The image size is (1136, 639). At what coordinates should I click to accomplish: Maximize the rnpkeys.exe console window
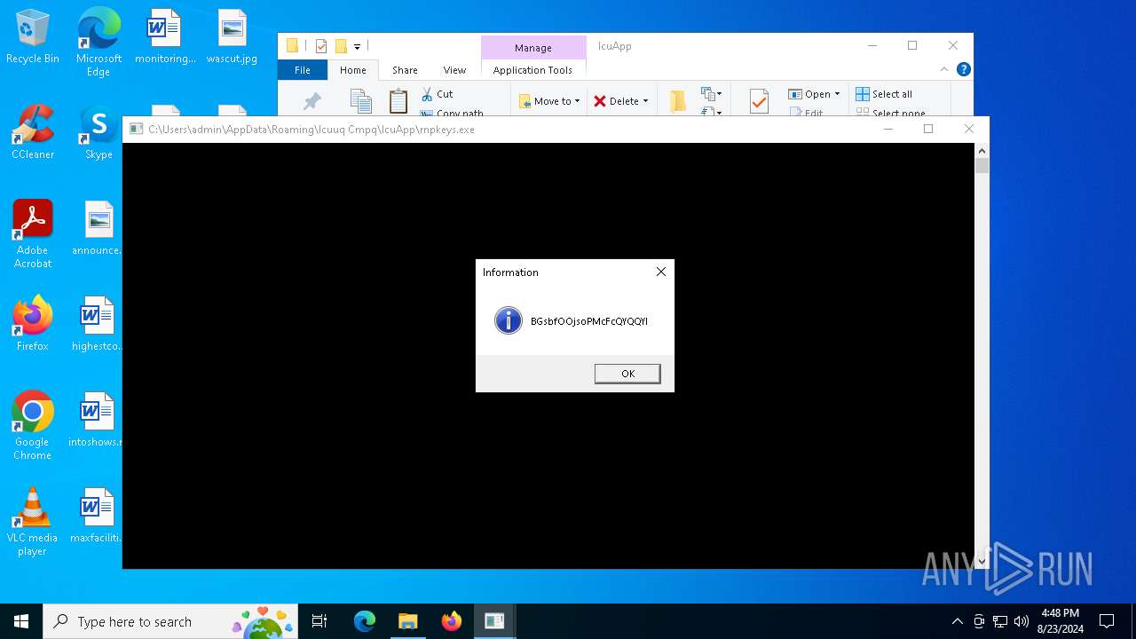click(928, 129)
